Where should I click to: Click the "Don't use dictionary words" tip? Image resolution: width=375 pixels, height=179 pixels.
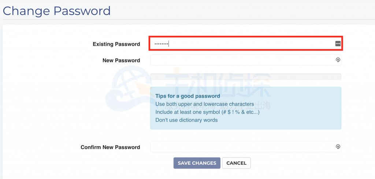click(186, 120)
